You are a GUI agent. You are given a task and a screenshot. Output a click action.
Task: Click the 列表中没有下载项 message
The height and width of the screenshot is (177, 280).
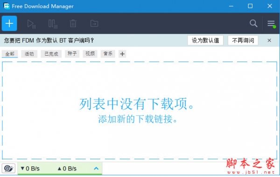(x=136, y=104)
